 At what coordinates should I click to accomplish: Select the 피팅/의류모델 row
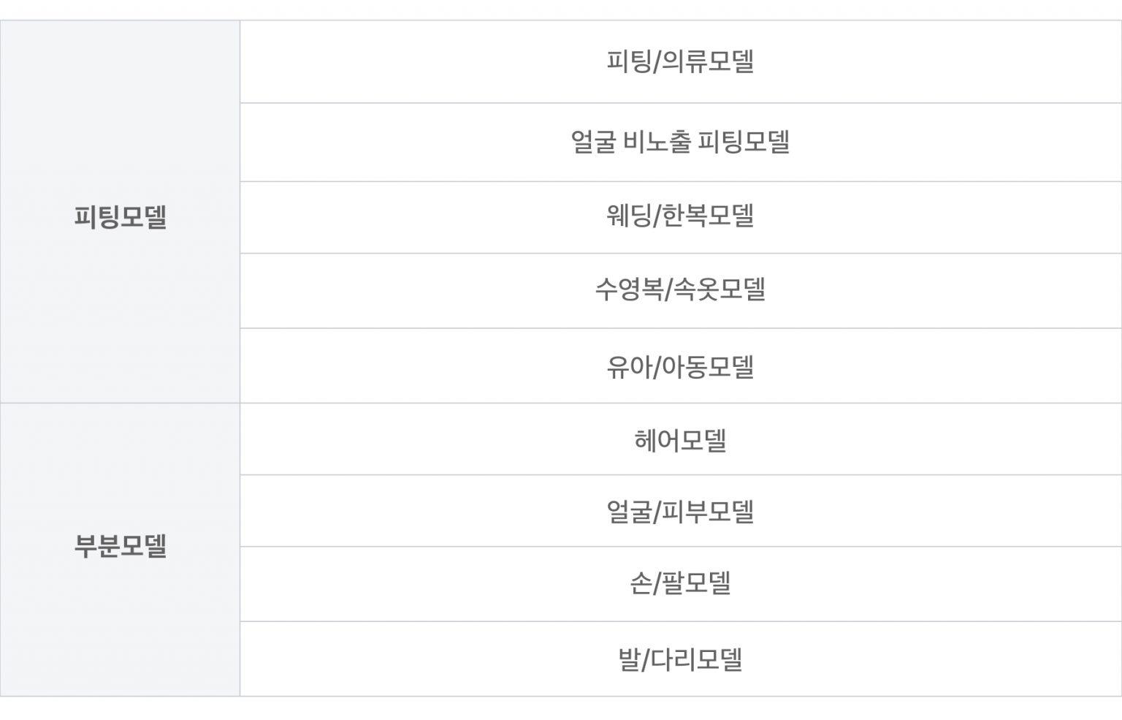coord(680,61)
